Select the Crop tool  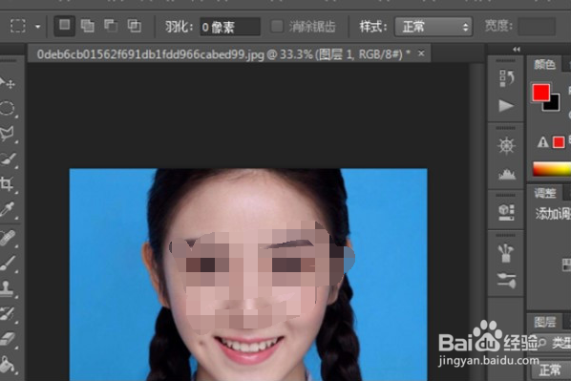click(x=8, y=183)
